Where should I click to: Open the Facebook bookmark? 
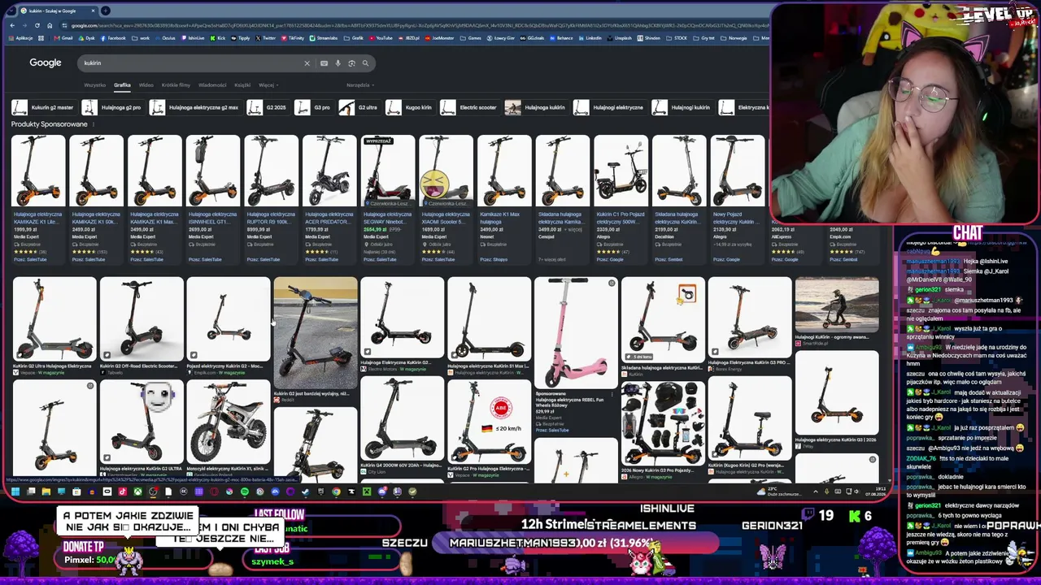[x=113, y=37]
